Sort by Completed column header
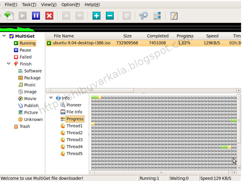The height and width of the screenshot is (181, 242). (158, 36)
